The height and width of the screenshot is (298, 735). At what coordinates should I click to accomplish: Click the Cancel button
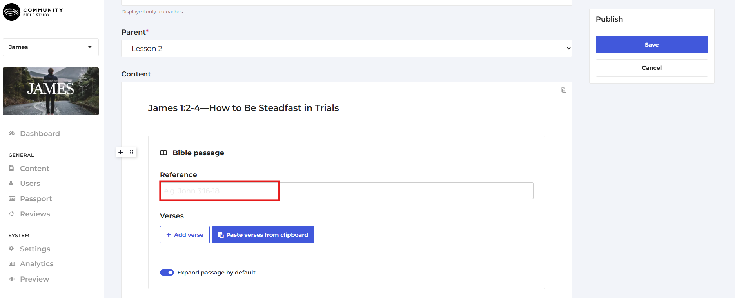pos(652,68)
